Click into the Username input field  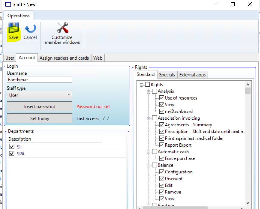(x=40, y=80)
